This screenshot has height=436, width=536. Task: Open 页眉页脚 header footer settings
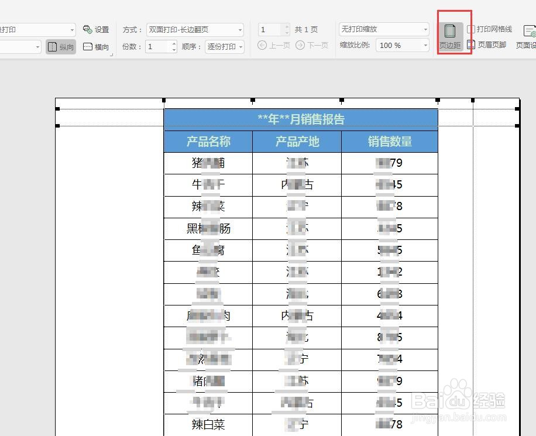[x=487, y=44]
